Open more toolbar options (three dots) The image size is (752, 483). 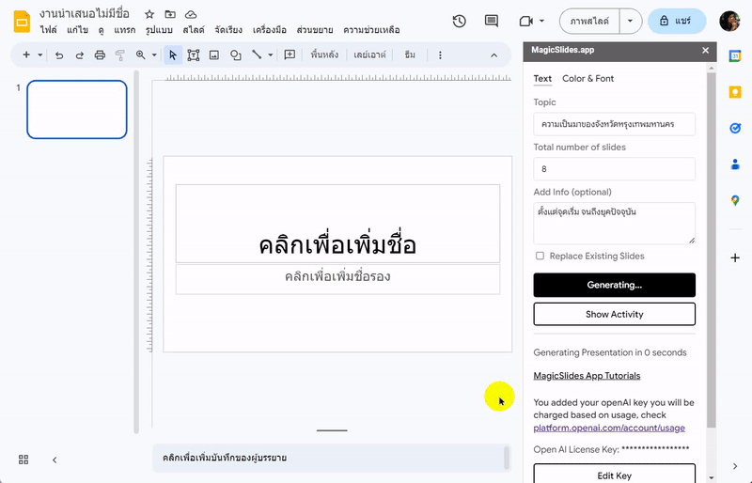point(440,55)
